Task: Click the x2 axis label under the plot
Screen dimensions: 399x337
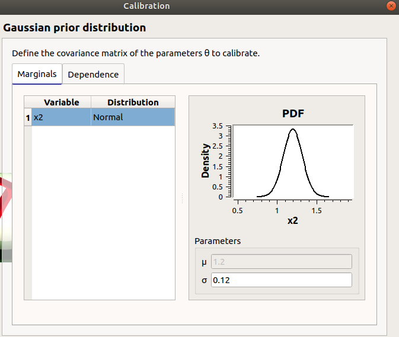Action: tap(293, 221)
